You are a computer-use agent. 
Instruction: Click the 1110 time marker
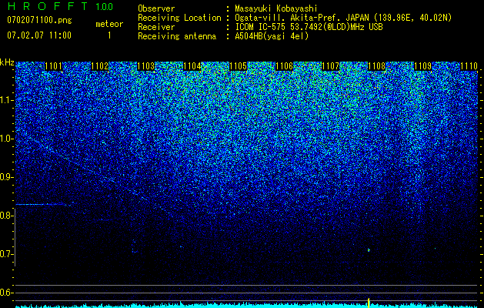(x=469, y=66)
